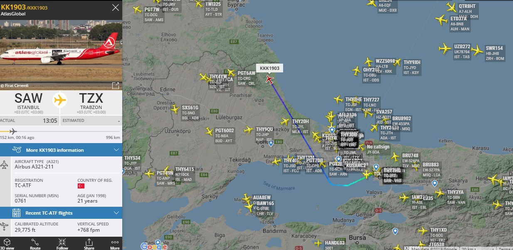Follow this aircraft on the map
Viewport: 513px width, 250px height.
[x=62, y=244]
